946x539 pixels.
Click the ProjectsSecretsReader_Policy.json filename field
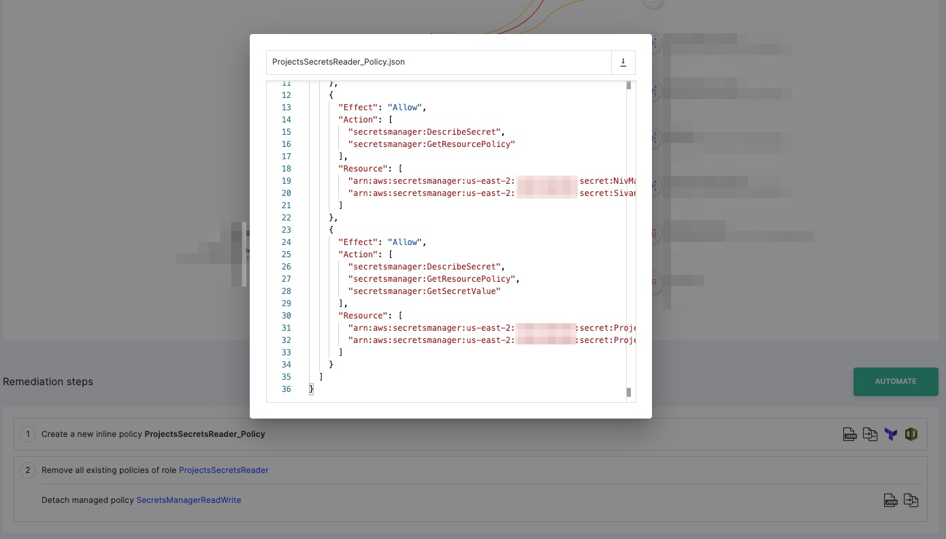click(x=439, y=62)
